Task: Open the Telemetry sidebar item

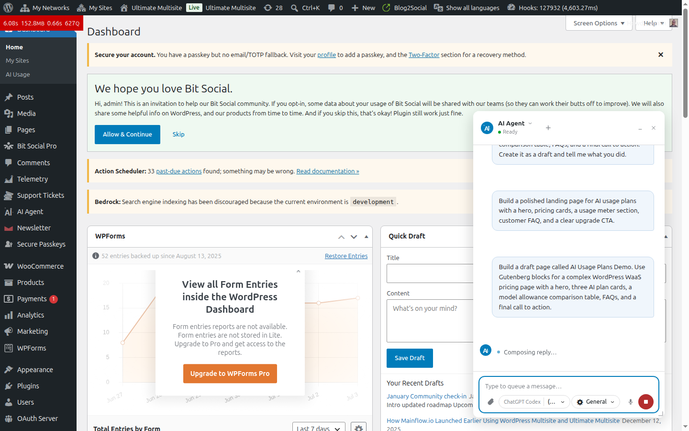Action: coord(38,179)
